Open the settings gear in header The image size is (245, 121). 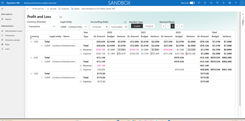point(230,3)
